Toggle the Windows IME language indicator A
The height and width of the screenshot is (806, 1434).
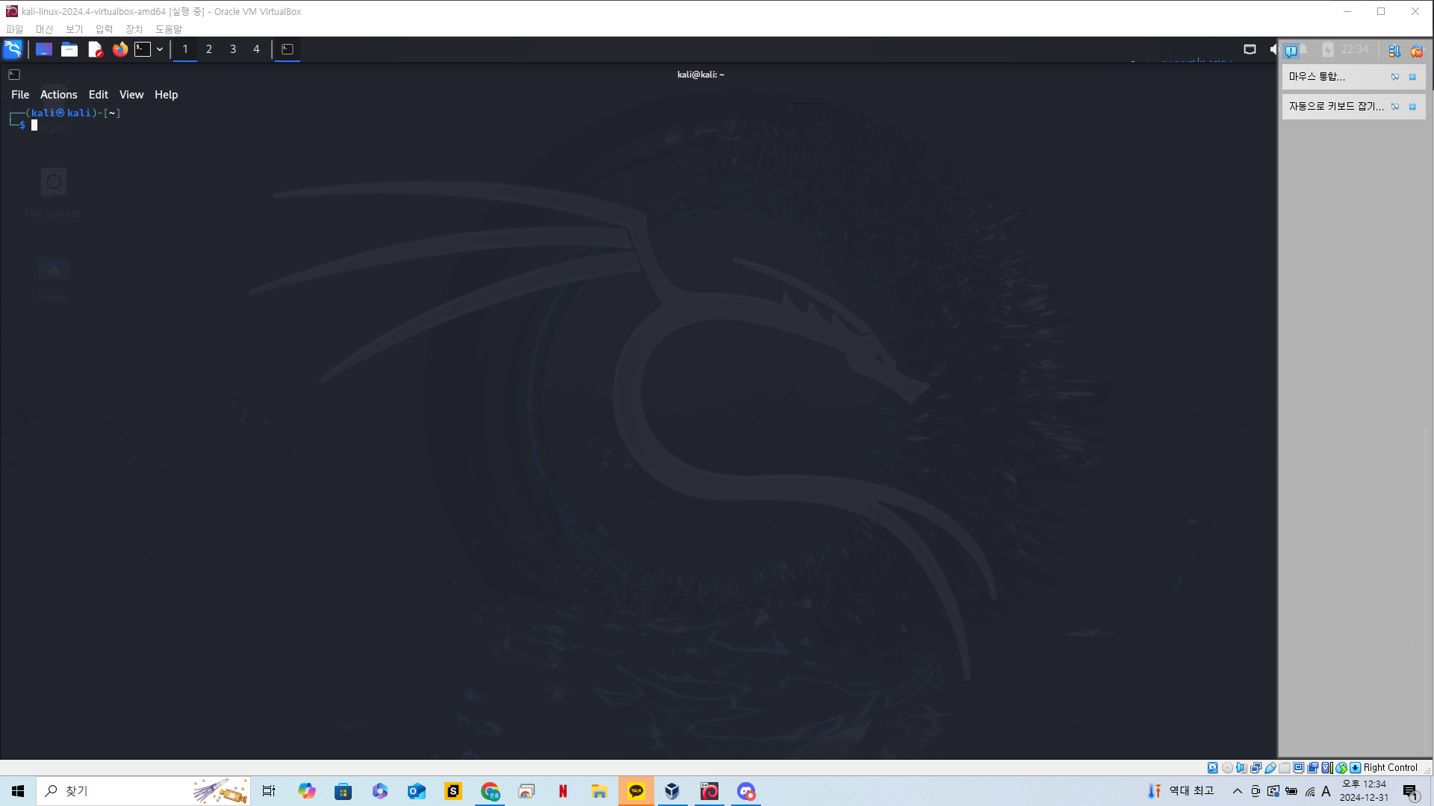click(x=1326, y=791)
